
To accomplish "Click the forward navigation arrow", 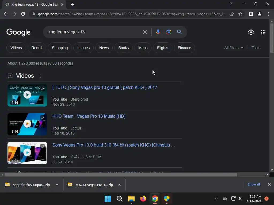I will coord(14,14).
